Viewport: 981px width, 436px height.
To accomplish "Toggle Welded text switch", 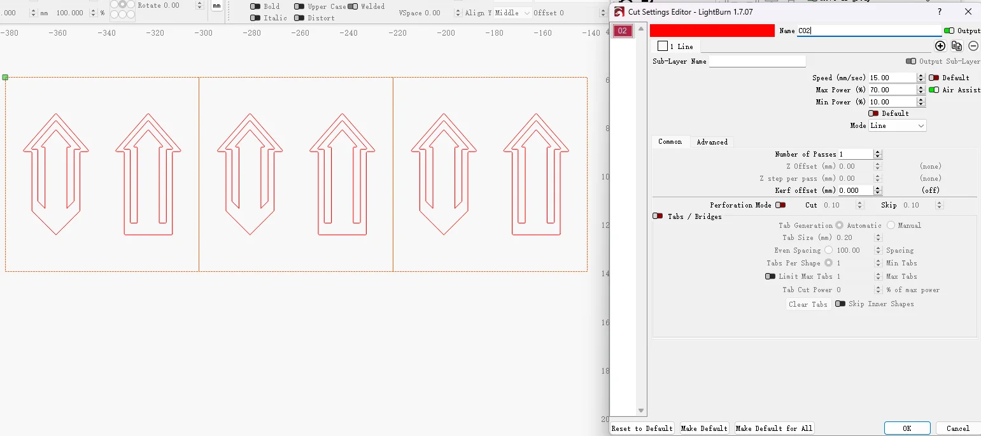I will click(353, 6).
